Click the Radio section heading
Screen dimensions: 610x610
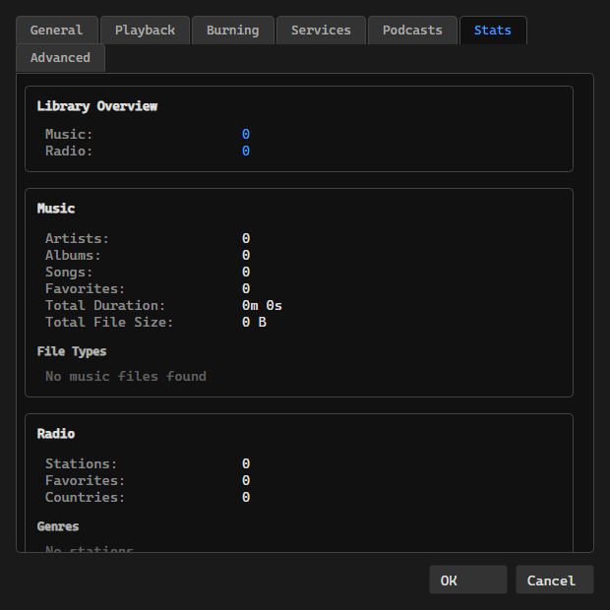[x=56, y=433]
